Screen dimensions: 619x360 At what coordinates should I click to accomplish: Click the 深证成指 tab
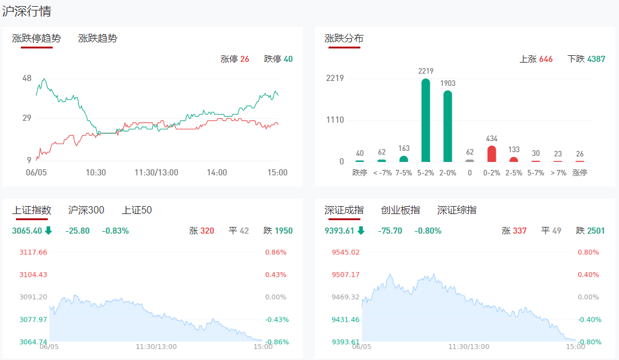344,210
